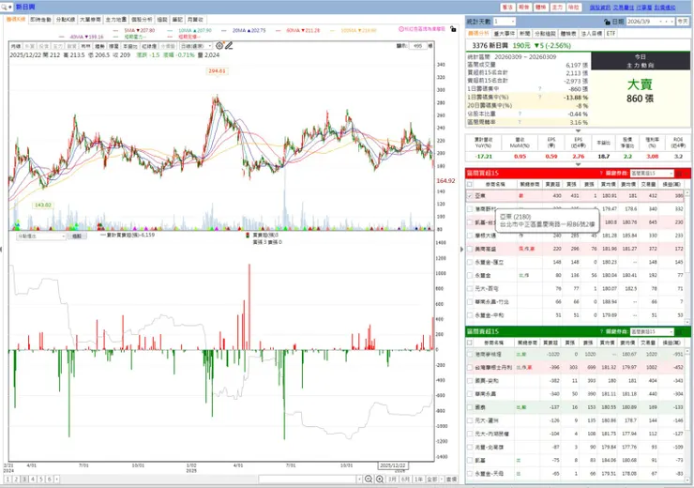Click the help icon beside 1日籌碼集中
The image size is (694, 488).
[x=539, y=89]
